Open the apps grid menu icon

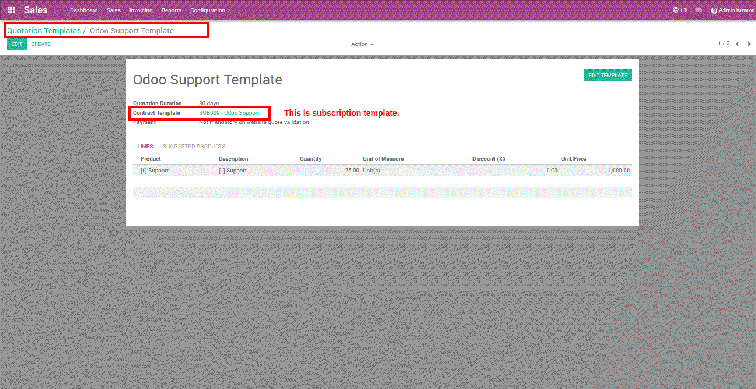coord(11,10)
